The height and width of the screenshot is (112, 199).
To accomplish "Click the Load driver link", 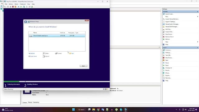I will coord(33,56).
